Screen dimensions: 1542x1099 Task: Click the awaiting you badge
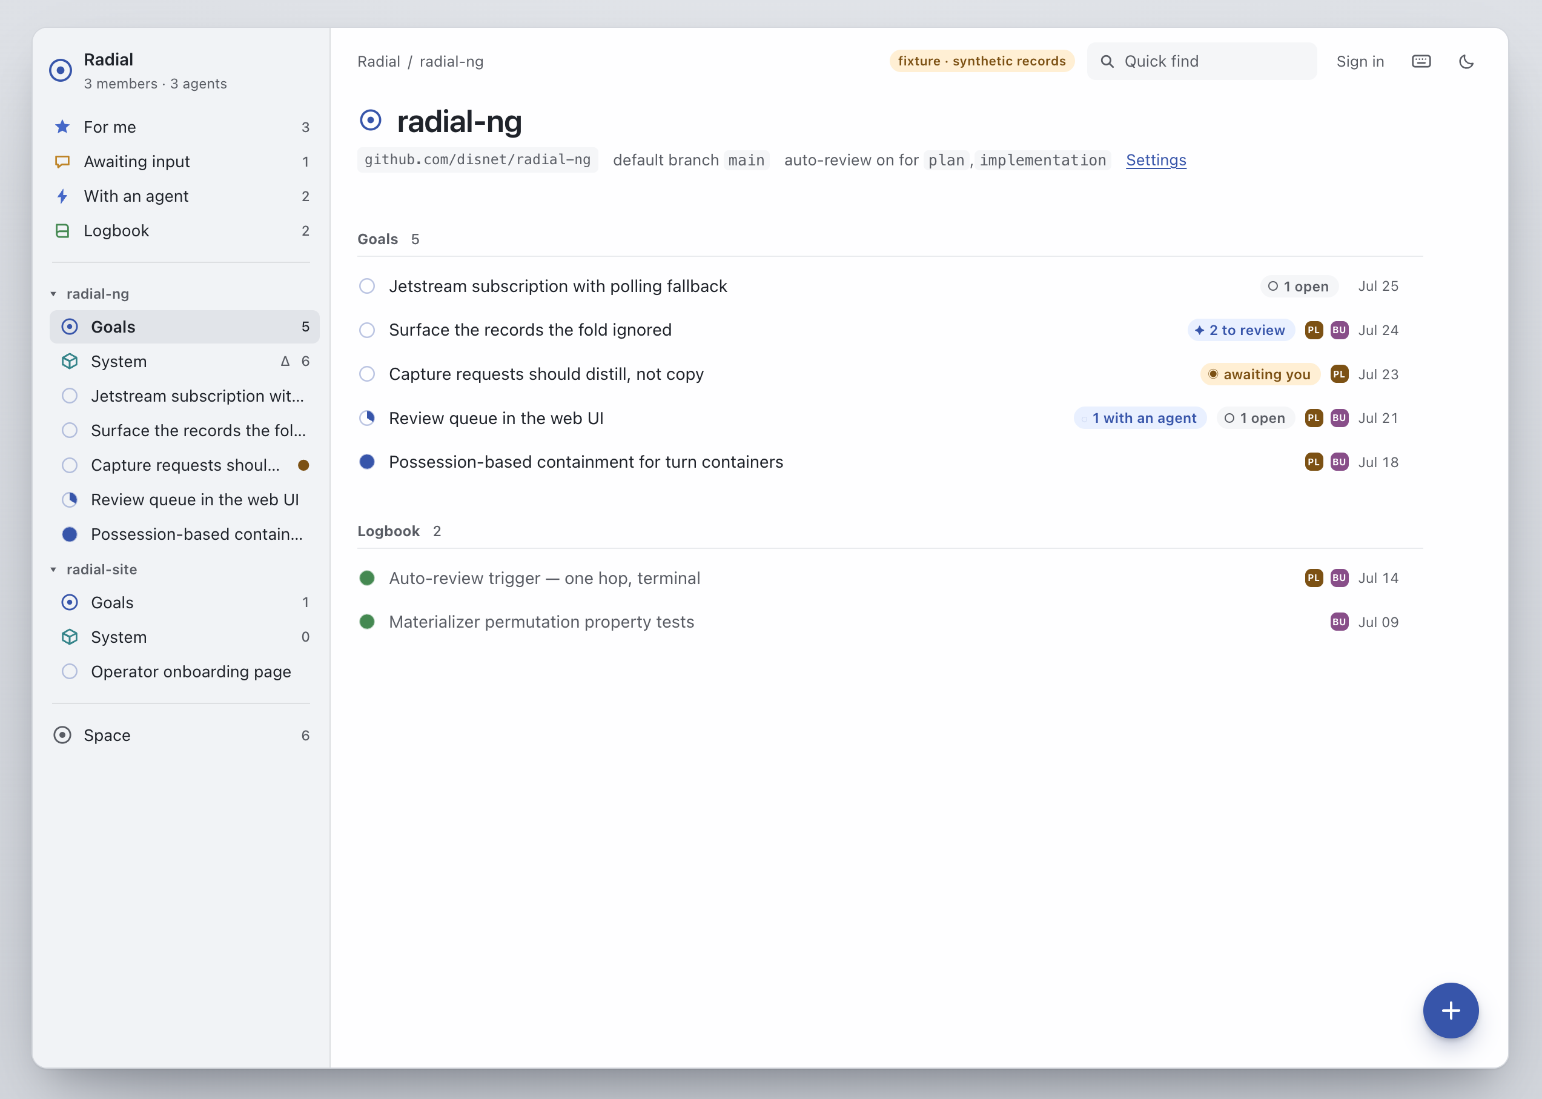1260,374
